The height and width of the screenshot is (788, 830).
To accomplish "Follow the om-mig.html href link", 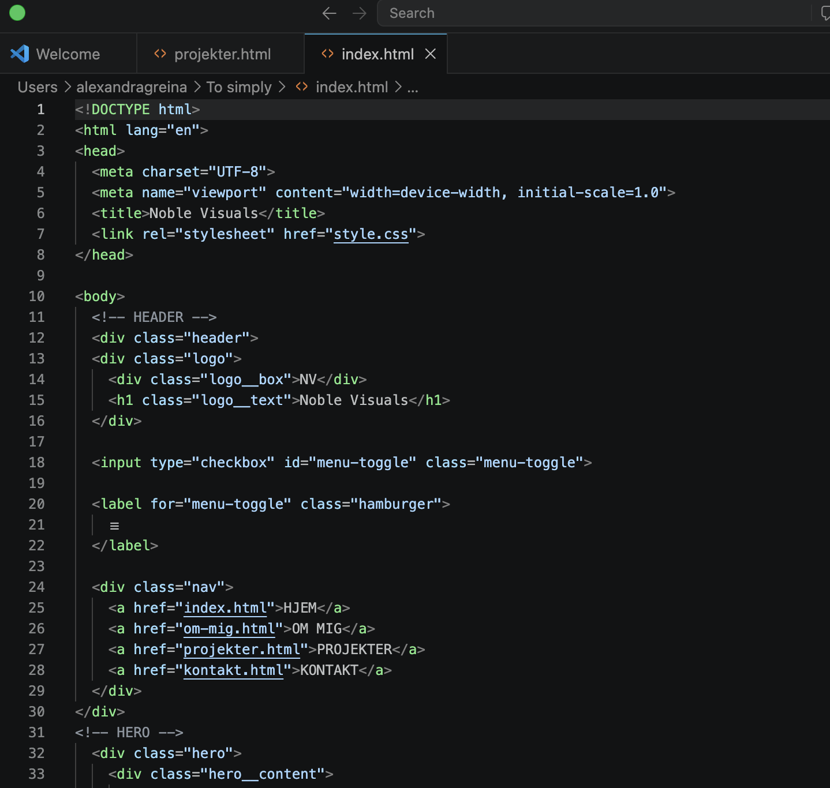I will coord(229,629).
